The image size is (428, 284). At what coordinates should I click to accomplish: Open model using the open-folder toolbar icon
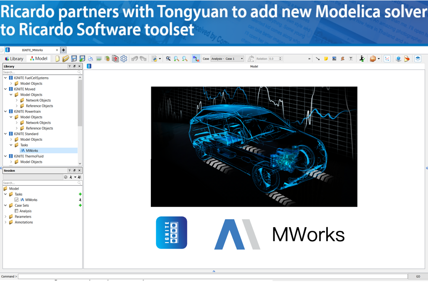coord(66,59)
